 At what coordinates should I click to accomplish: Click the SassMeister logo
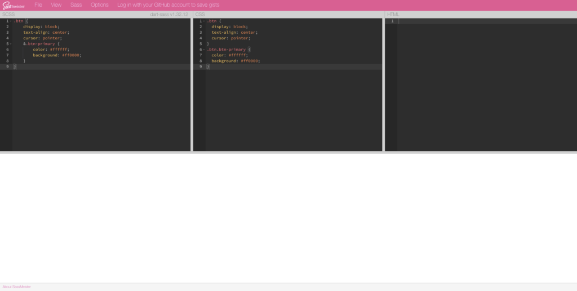tap(14, 5)
